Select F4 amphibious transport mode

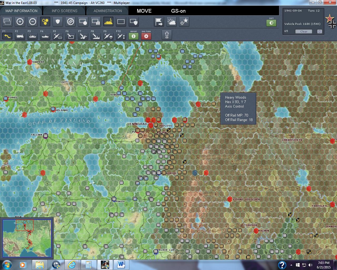click(x=45, y=36)
